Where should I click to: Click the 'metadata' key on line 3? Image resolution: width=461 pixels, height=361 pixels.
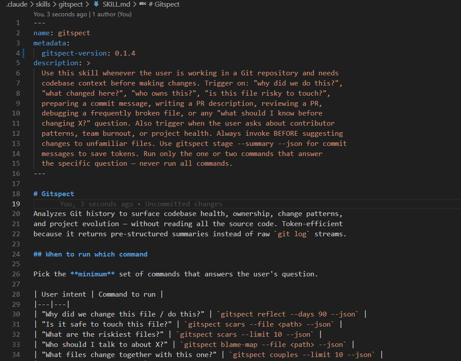(50, 43)
